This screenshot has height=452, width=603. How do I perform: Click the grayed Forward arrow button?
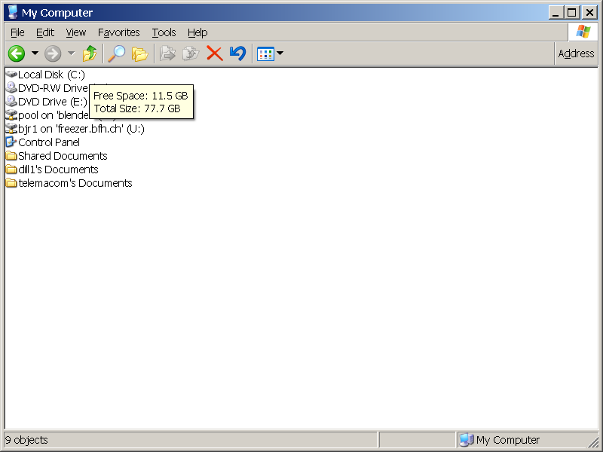(53, 53)
